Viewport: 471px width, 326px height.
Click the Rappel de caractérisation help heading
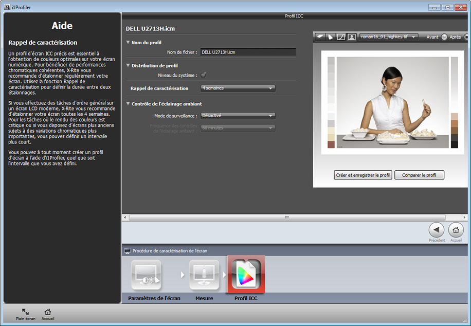click(x=43, y=43)
